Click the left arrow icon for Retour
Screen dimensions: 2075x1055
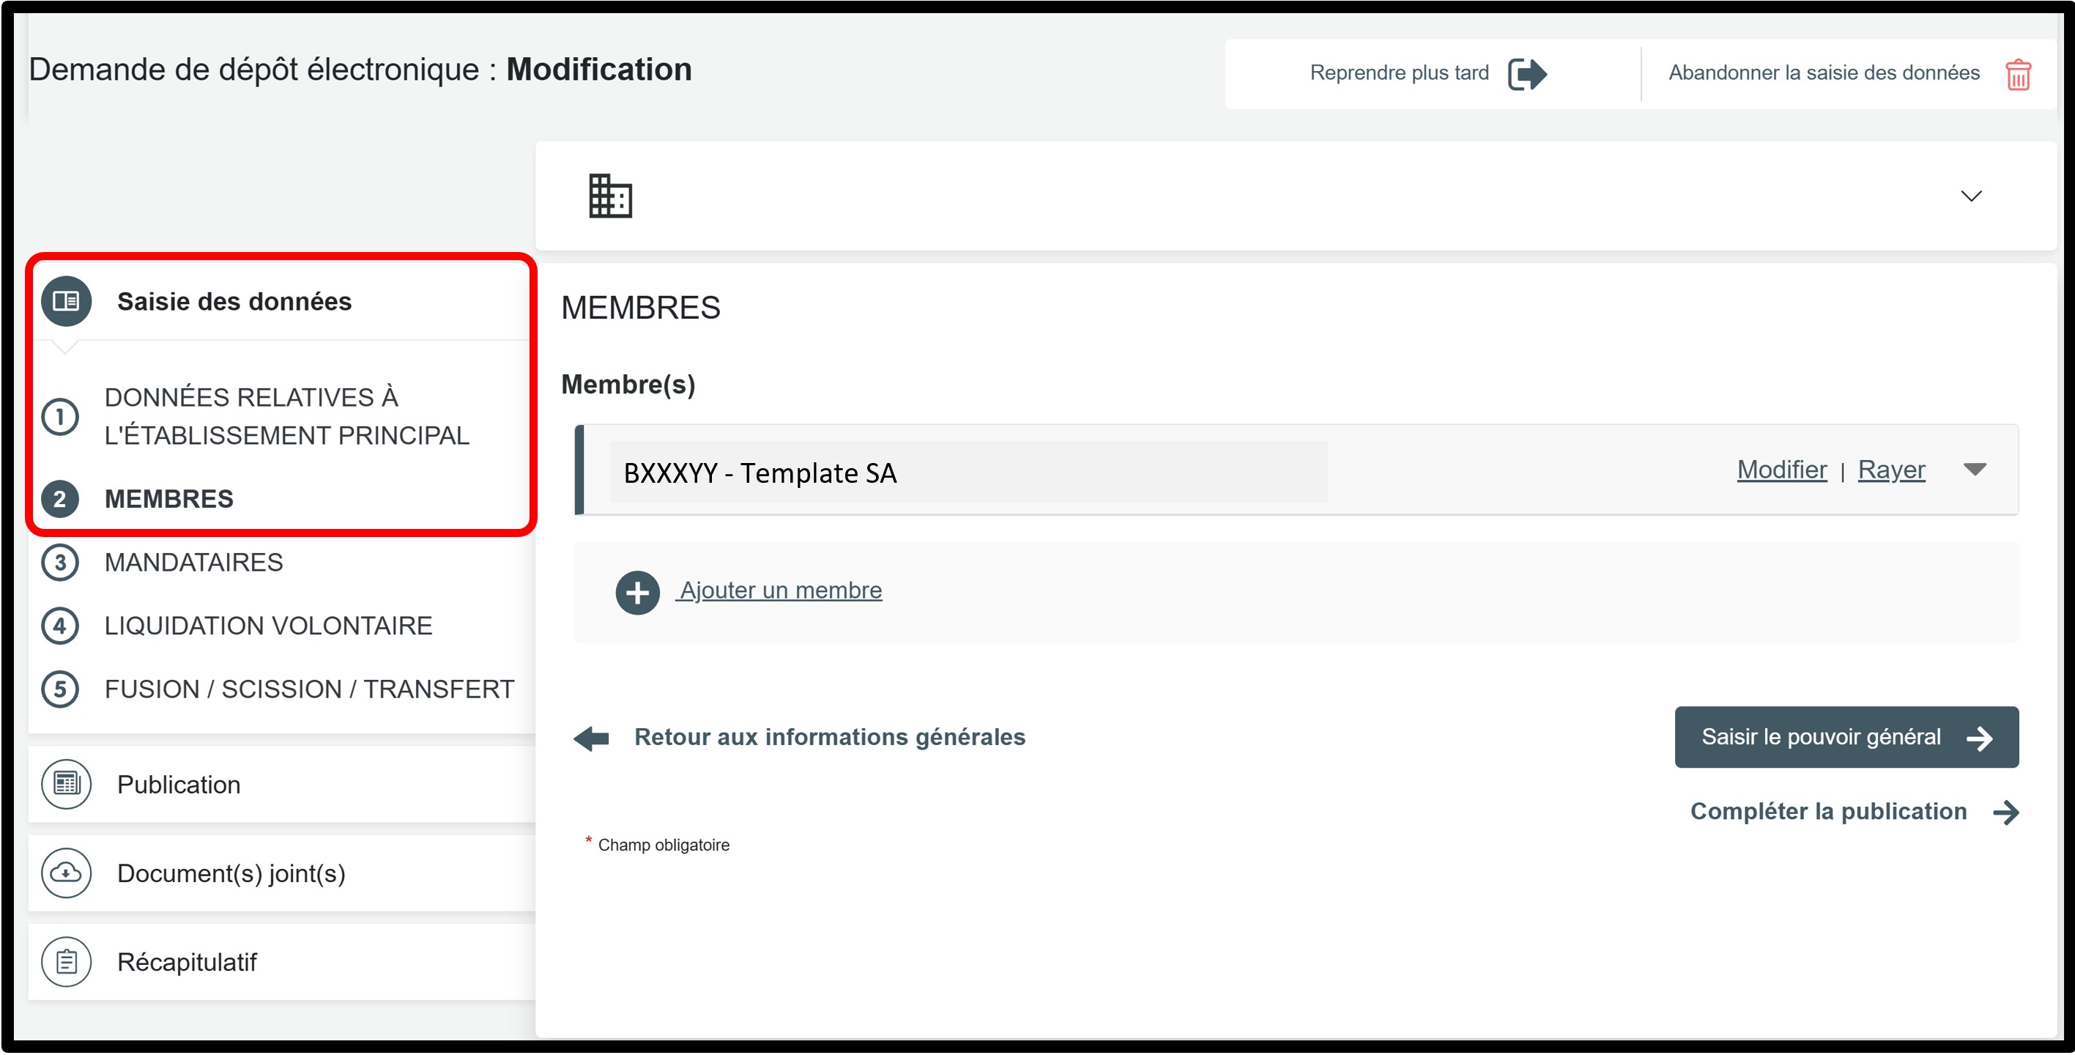coord(591,738)
